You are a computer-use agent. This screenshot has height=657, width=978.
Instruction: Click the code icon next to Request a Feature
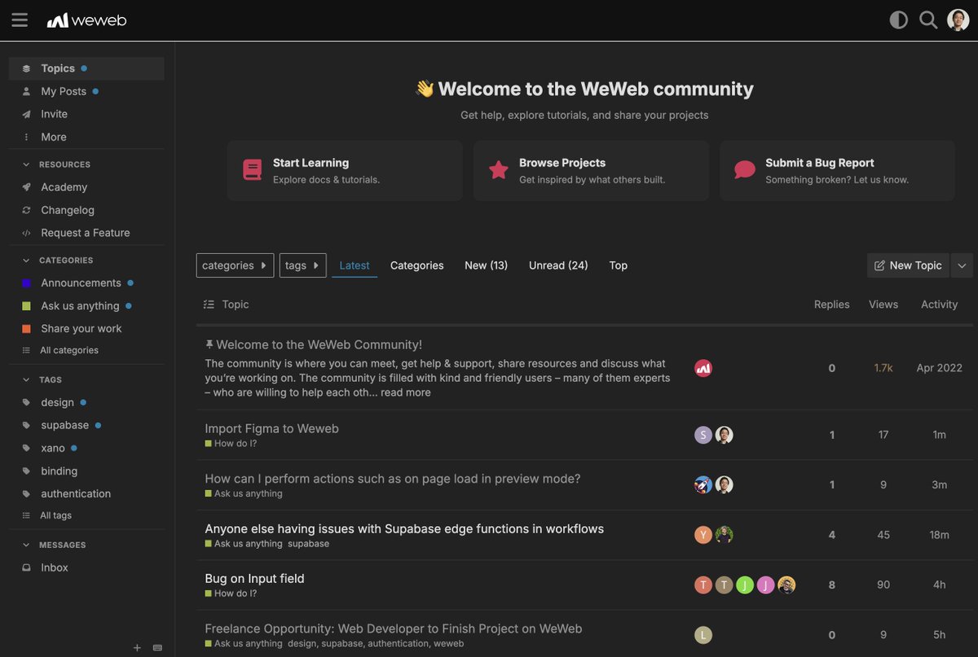click(x=26, y=233)
